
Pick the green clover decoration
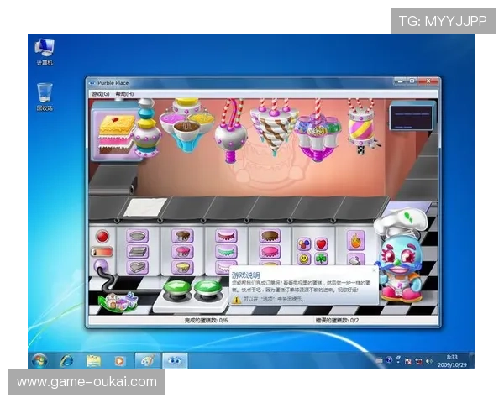pos(321,259)
